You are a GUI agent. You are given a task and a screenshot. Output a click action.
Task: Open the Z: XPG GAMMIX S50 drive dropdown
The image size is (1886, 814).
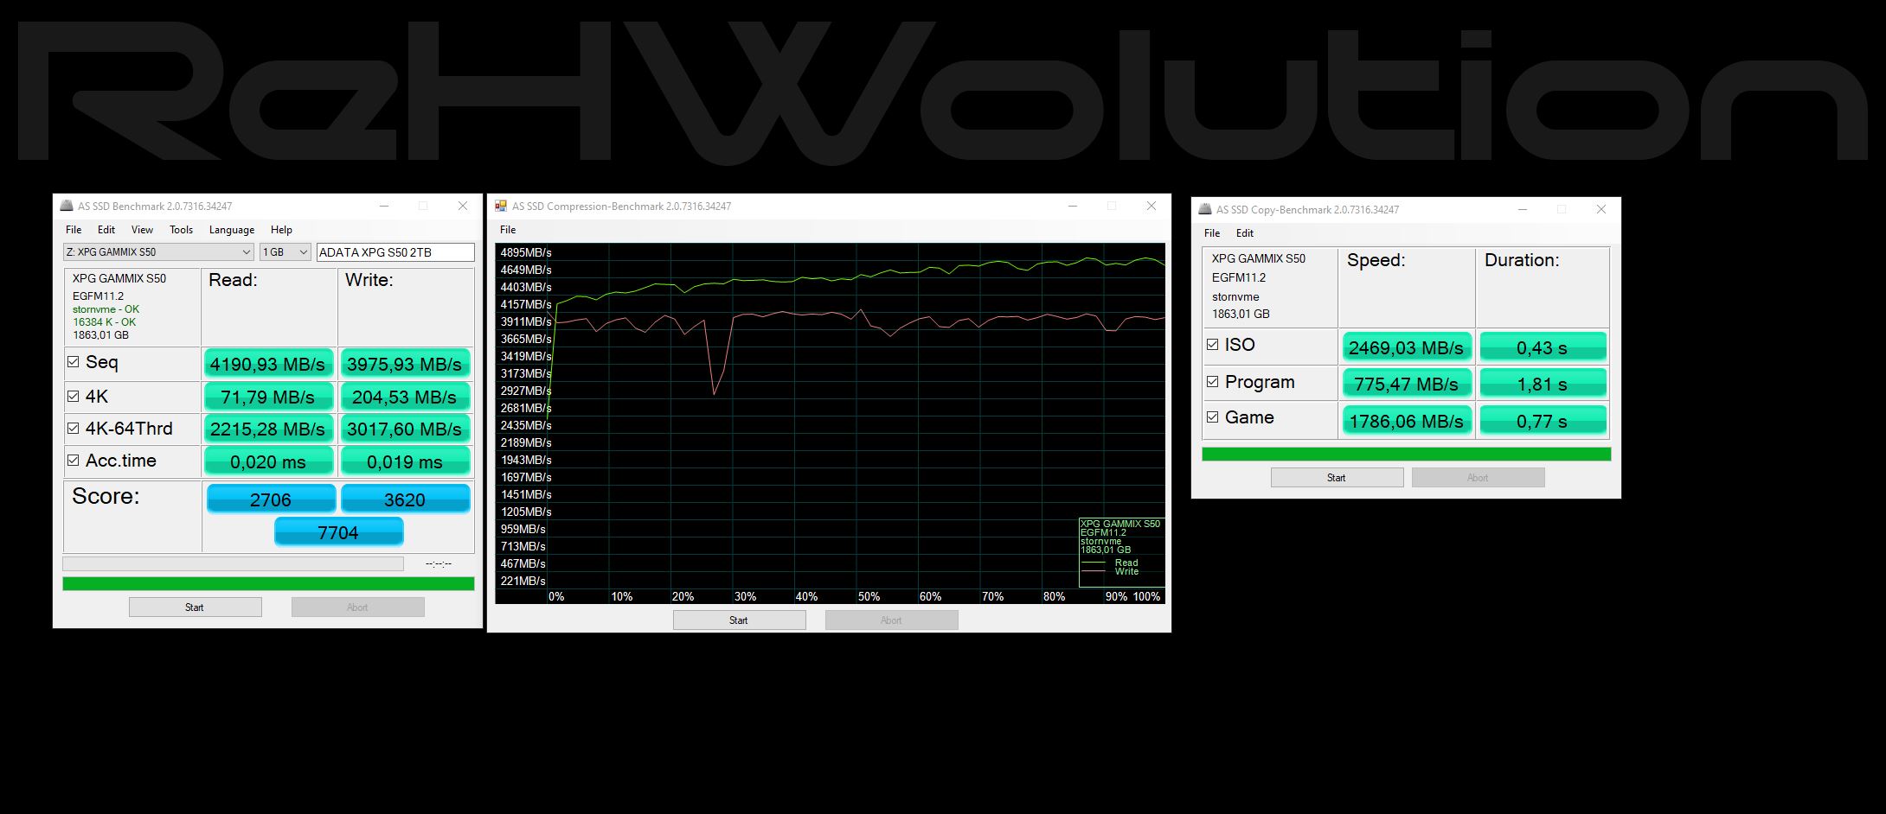click(x=158, y=252)
